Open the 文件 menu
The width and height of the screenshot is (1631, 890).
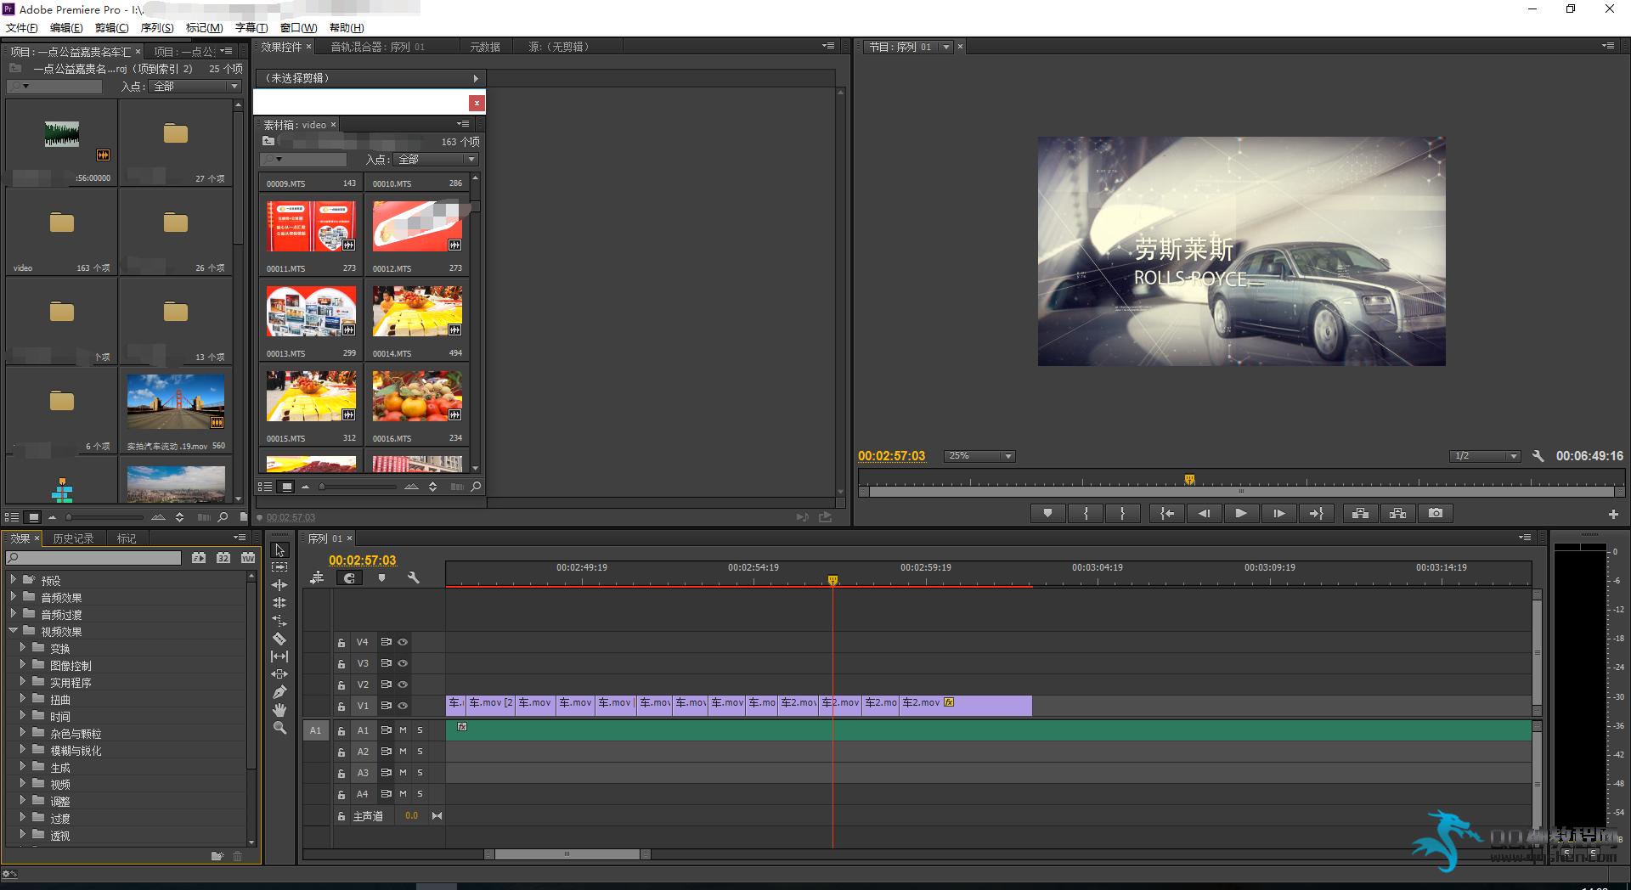[x=22, y=28]
